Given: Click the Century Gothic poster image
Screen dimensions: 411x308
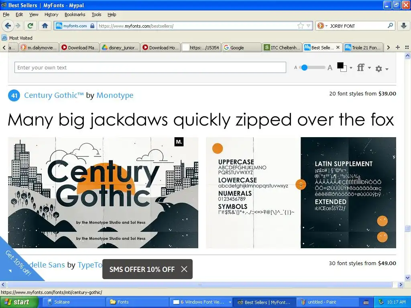Looking at the screenshot, I should 103,192.
